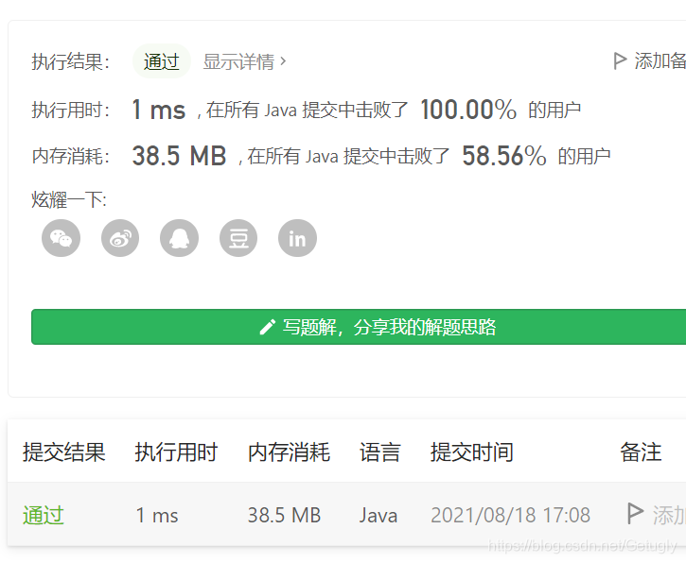
Task: Click 添加备注 text at top right
Action: [x=660, y=60]
